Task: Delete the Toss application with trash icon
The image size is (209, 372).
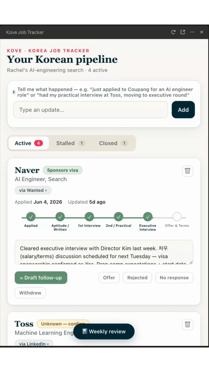Action: click(187, 325)
